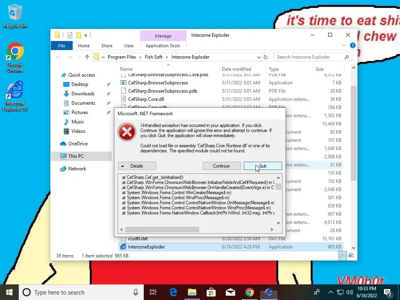Click the Quit button in error dialog
This screenshot has width=400, height=300.
pos(263,166)
